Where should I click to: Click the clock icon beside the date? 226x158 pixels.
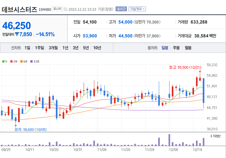click(66, 9)
